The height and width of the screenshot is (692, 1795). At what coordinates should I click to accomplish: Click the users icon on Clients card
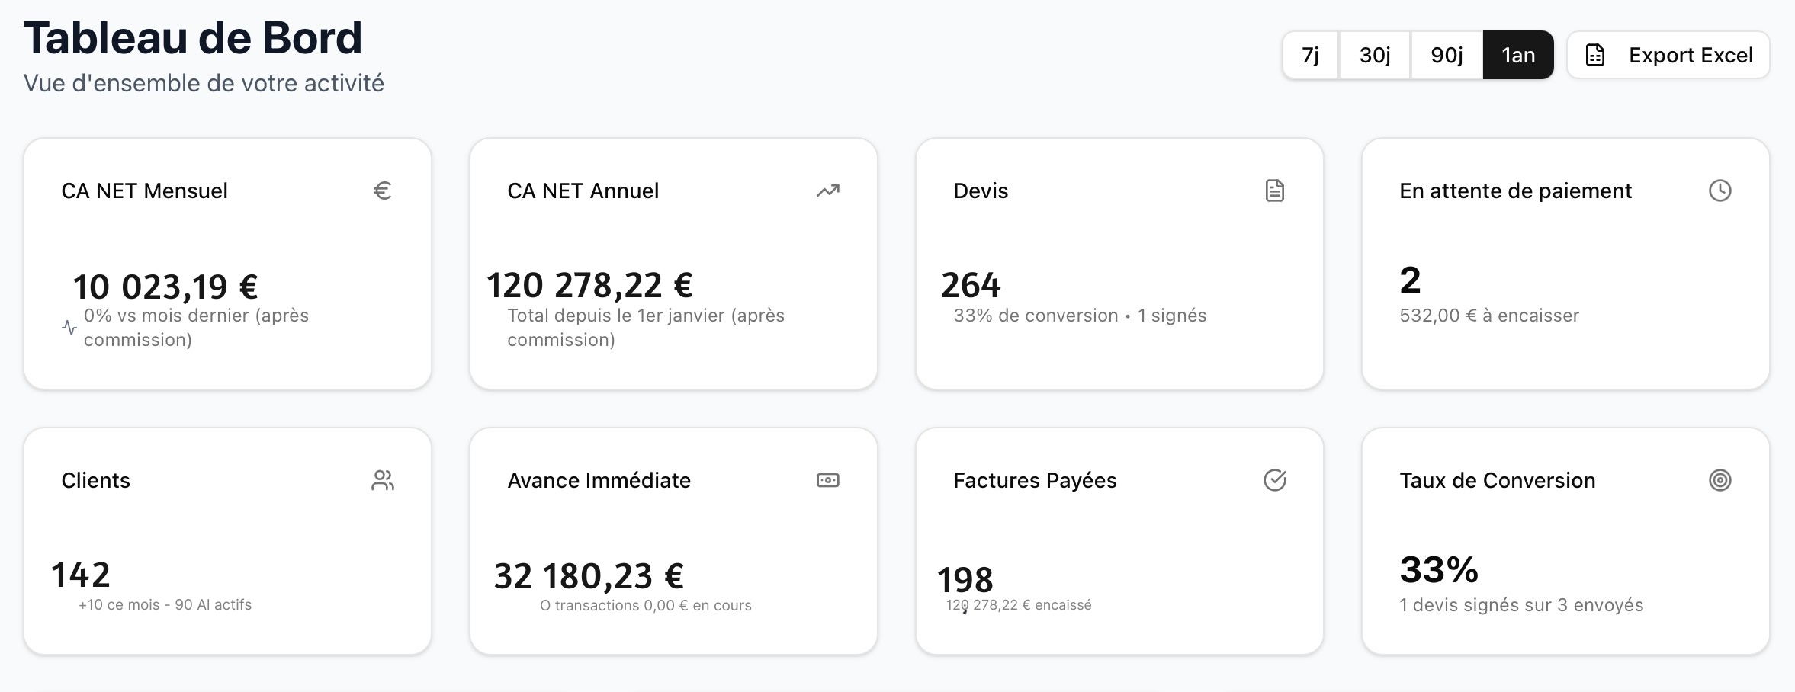click(x=382, y=480)
